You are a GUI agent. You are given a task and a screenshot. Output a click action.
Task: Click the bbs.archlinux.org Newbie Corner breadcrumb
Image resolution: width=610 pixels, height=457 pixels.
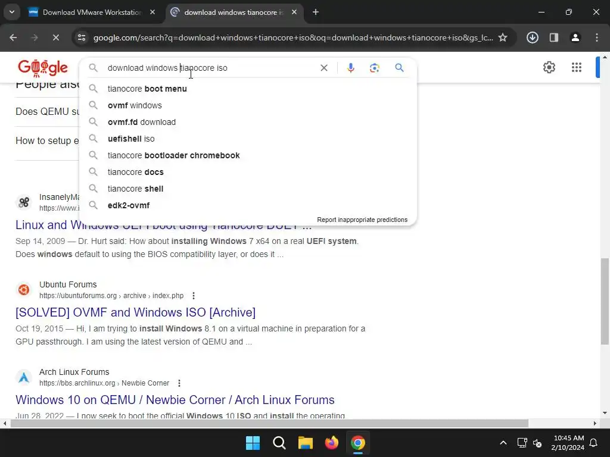click(104, 383)
